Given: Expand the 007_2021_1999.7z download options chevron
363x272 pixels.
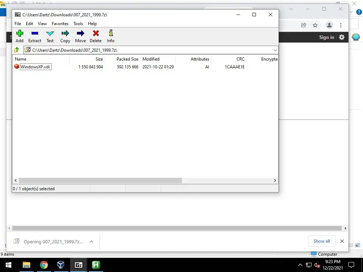Looking at the screenshot, I should (91, 242).
